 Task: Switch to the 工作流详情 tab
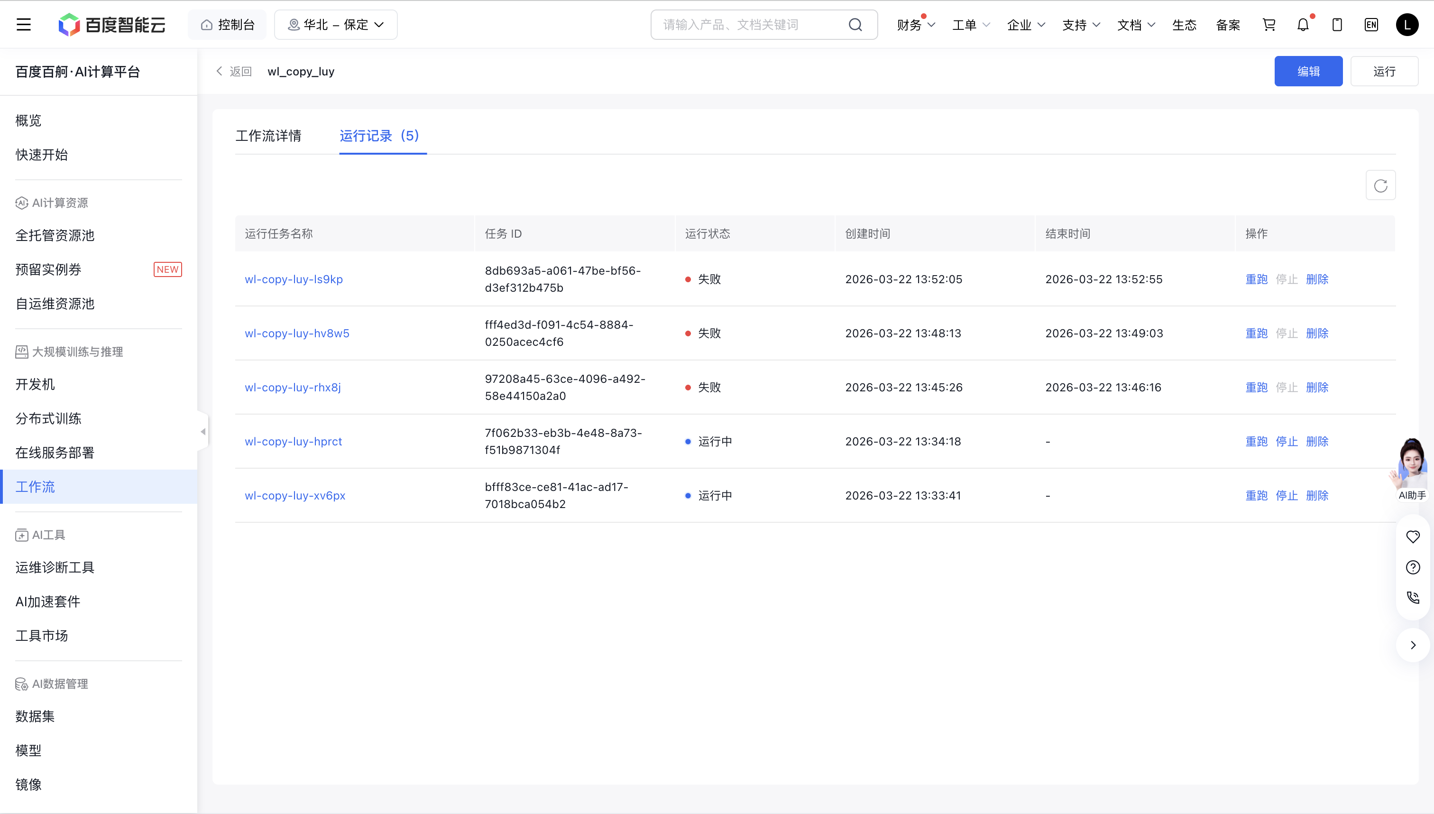[268, 136]
